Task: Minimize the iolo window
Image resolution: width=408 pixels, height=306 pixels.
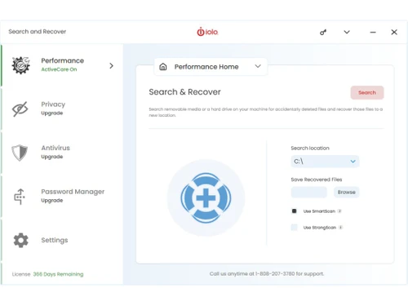Action: click(x=373, y=32)
